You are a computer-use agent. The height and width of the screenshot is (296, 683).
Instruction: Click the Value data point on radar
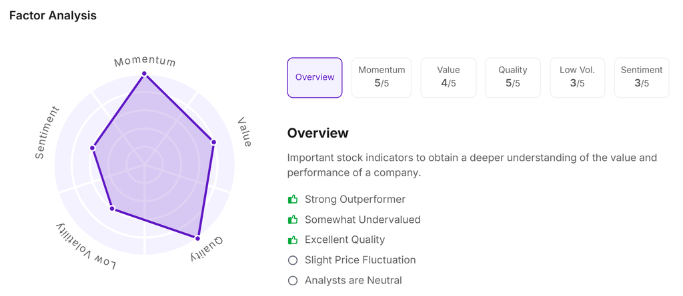[x=213, y=142]
